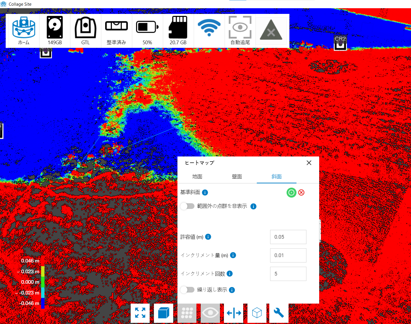Click the horizontal measure arrows icon

pyautogui.click(x=234, y=313)
